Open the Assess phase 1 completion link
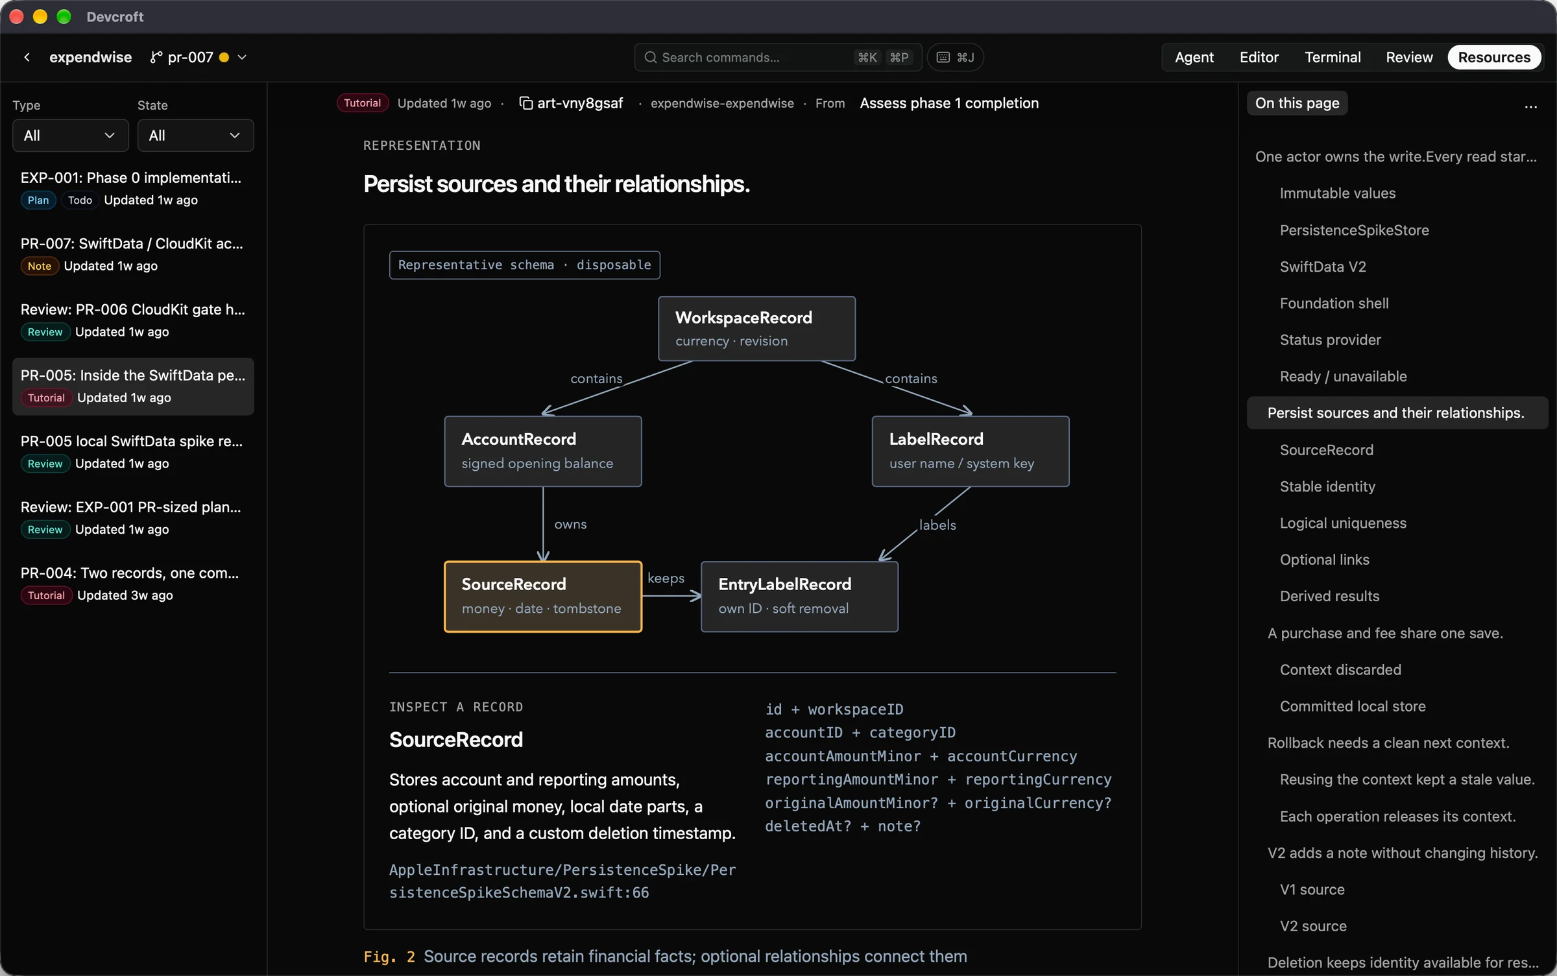Screen dimensions: 1557x976 pos(949,103)
